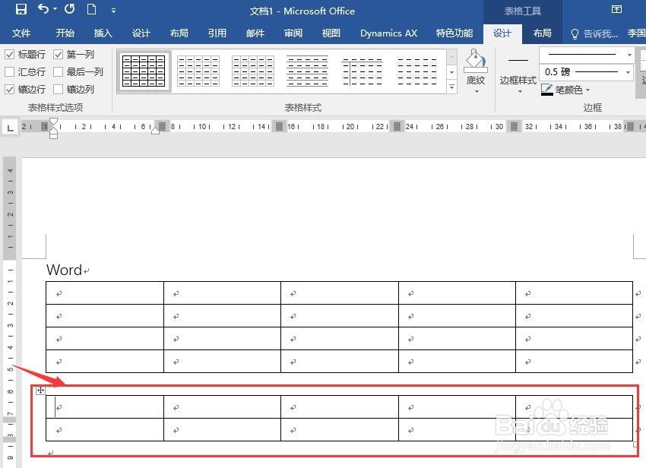
Task: Apply the sixth dashed table style
Action: 417,71
